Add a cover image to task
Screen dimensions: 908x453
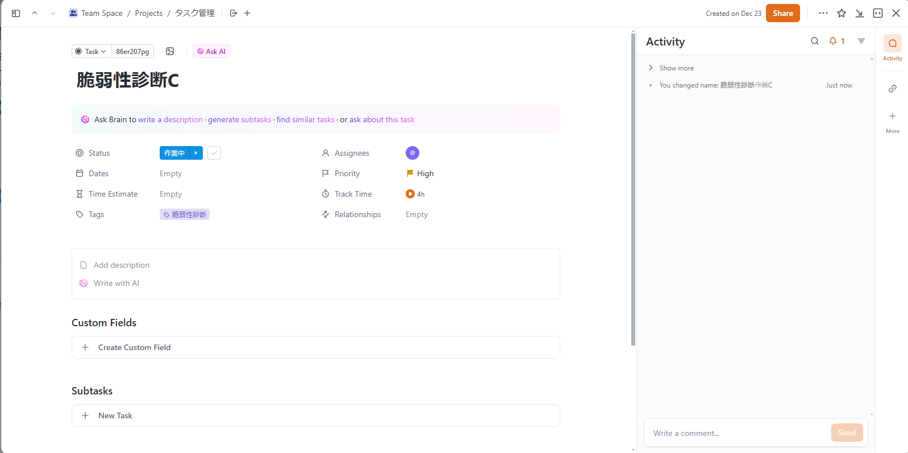click(x=170, y=51)
